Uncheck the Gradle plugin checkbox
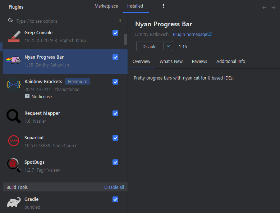280x213 pixels. [x=115, y=199]
